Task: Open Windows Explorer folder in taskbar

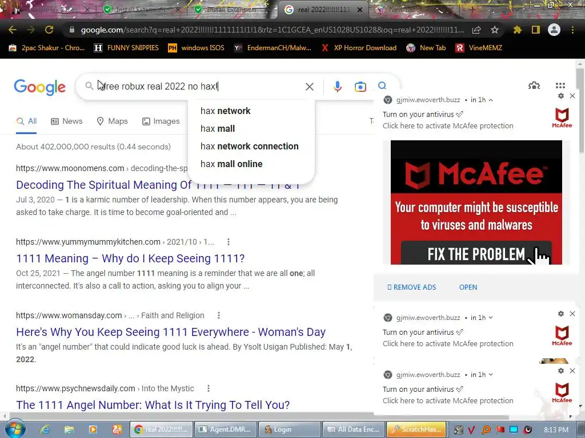Action: (x=69, y=429)
